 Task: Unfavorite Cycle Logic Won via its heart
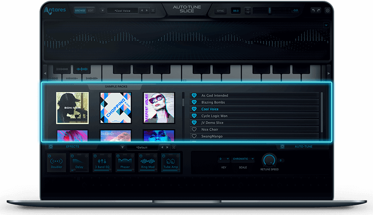pyautogui.click(x=194, y=116)
